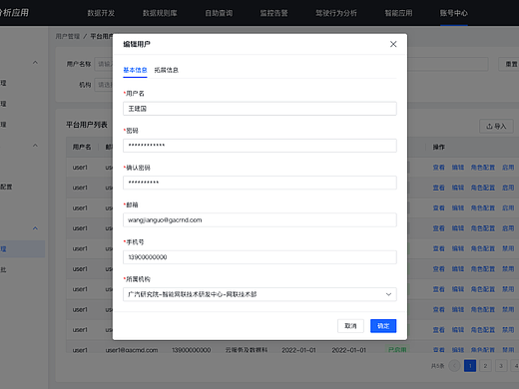Click the previous-page arrow in pagination
The height and width of the screenshot is (389, 519).
(x=454, y=366)
